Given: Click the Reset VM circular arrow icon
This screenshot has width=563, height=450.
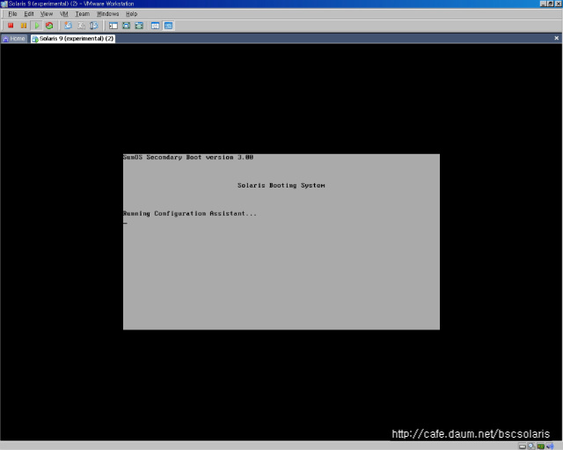Looking at the screenshot, I should 49,26.
